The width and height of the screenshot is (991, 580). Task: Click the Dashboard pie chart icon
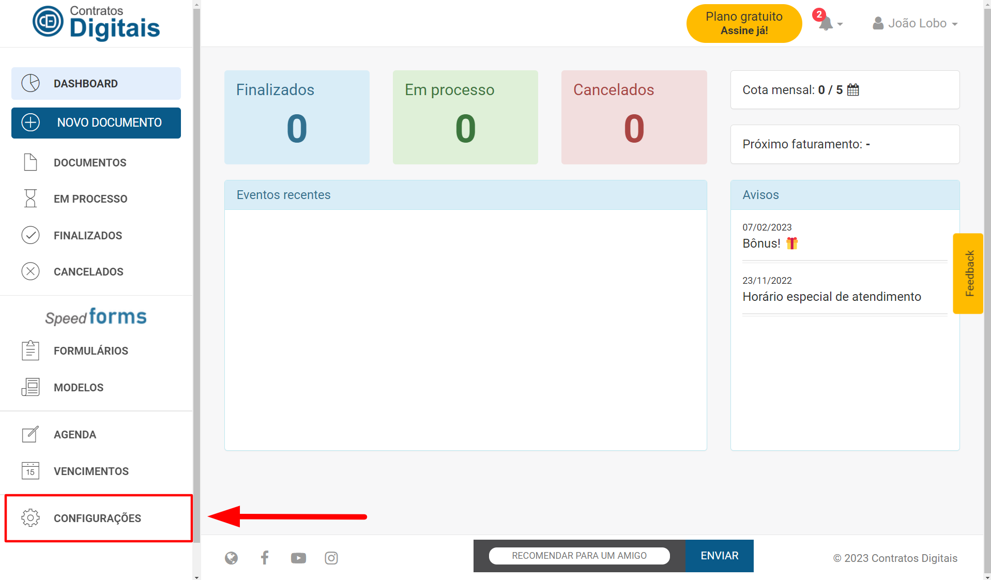(31, 83)
